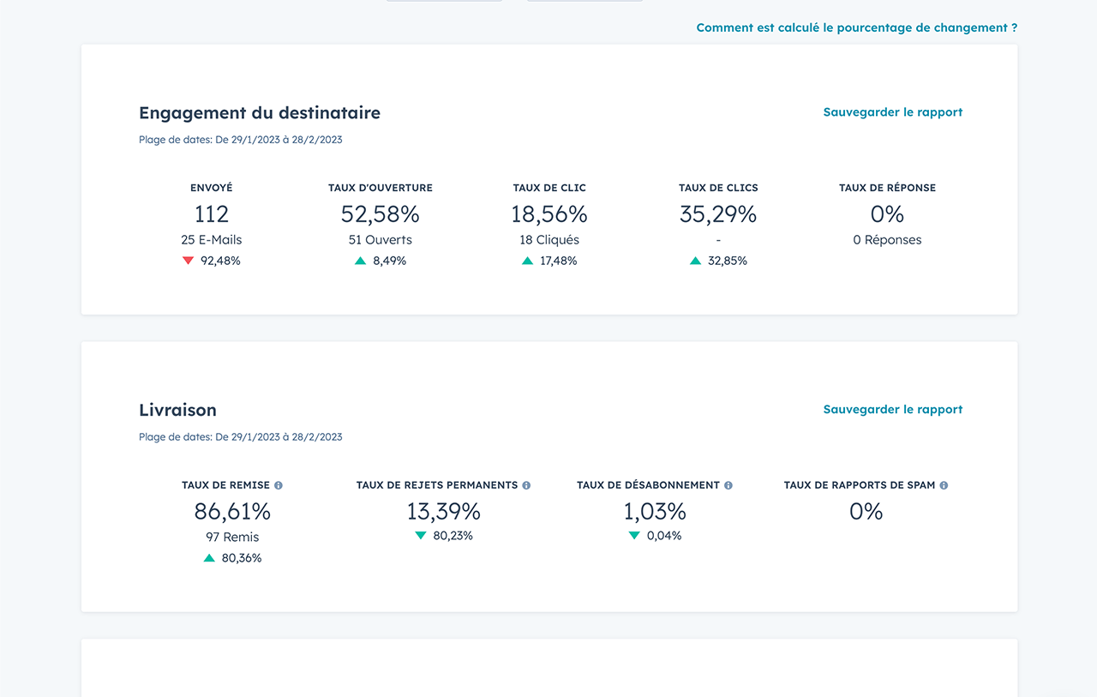Click info icon beside Taux de désabonnement
Viewport: 1097px width, 697px height.
(728, 485)
